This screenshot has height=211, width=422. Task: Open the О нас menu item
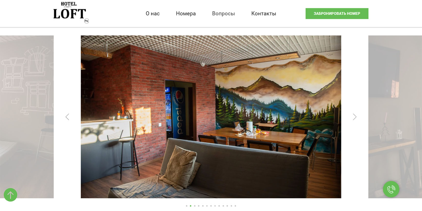[x=153, y=13]
